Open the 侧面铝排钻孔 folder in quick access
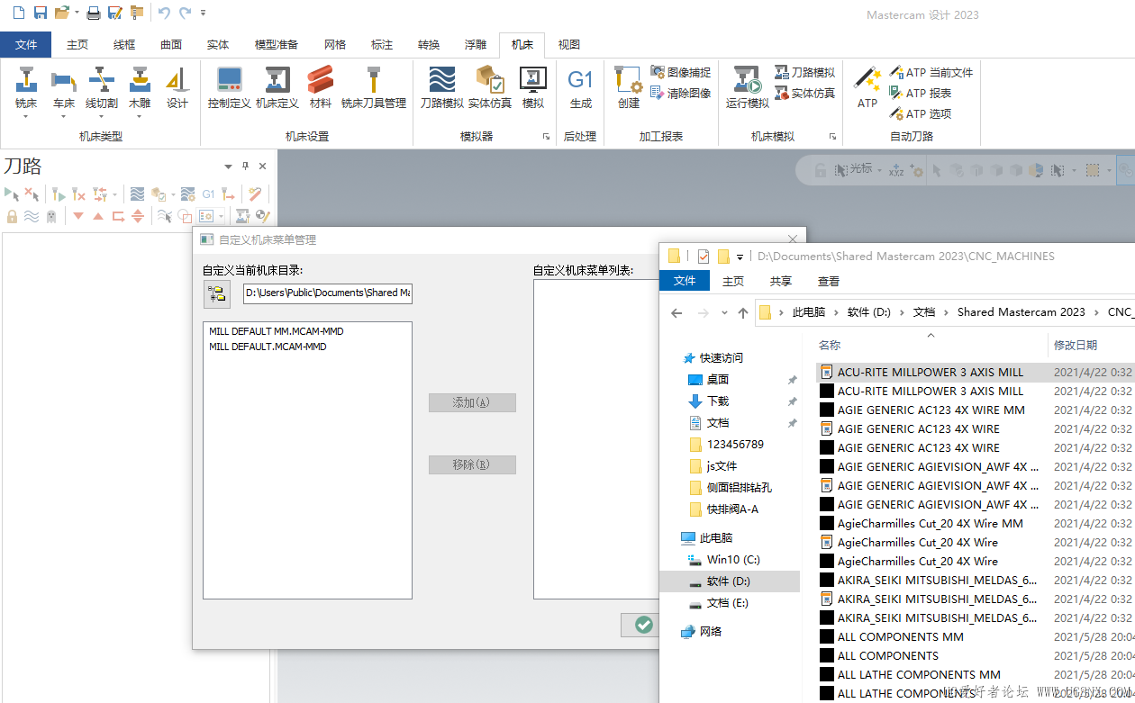 [x=730, y=488]
